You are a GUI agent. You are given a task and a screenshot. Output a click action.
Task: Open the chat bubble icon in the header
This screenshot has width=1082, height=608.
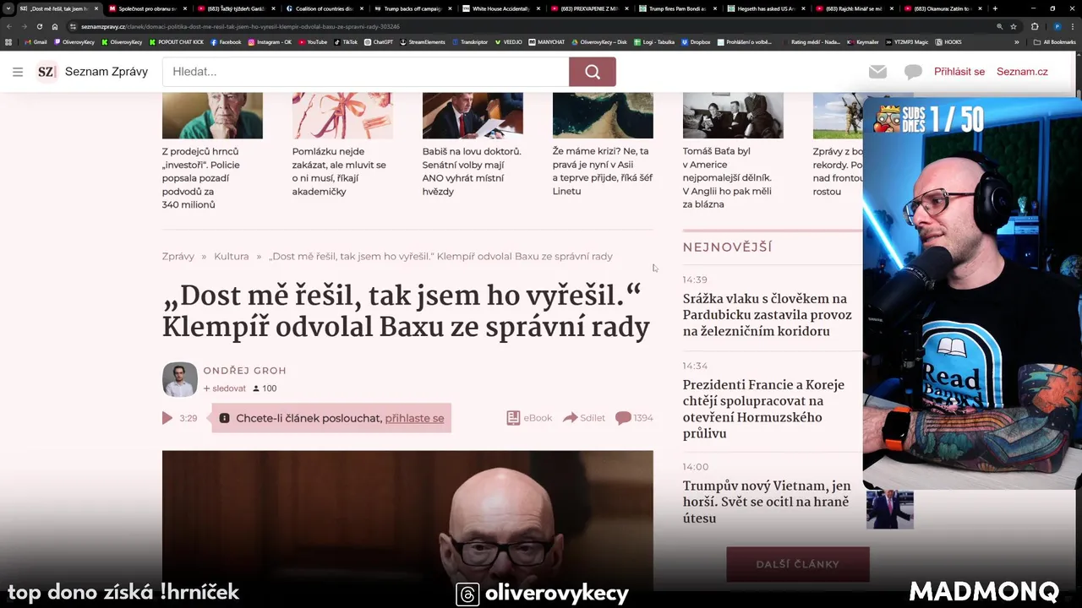[x=913, y=72]
